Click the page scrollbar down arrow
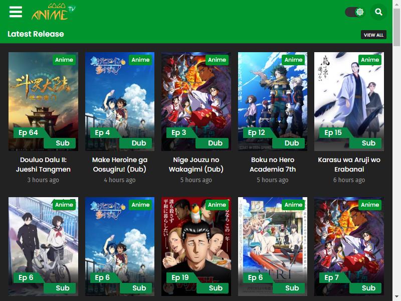Screen dimensions: 401x301 click(396, 297)
